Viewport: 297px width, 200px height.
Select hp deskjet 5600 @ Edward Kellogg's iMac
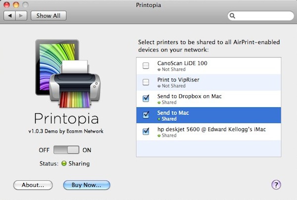coord(211,129)
